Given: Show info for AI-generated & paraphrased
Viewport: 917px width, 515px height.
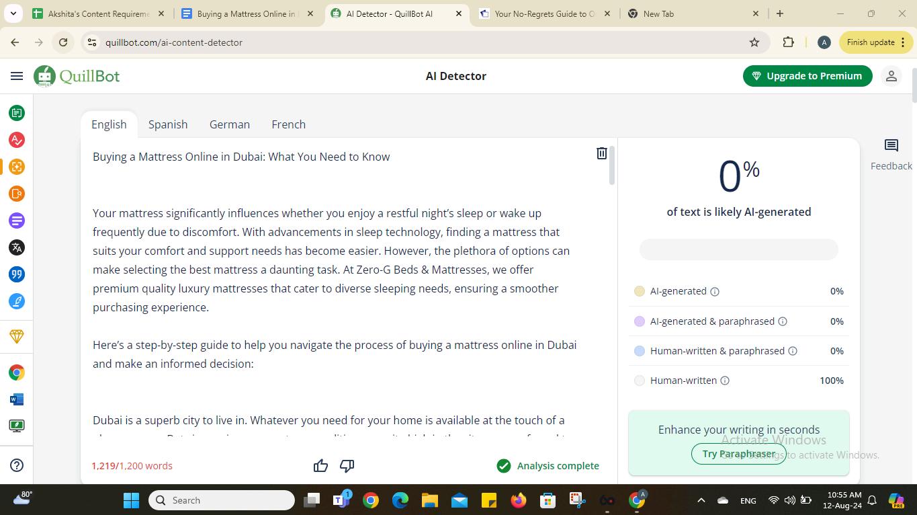Looking at the screenshot, I should coord(783,321).
